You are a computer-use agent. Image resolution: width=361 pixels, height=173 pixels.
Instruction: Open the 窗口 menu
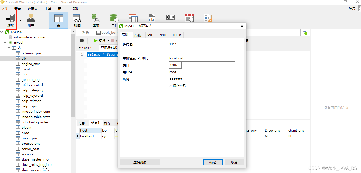[61, 9]
